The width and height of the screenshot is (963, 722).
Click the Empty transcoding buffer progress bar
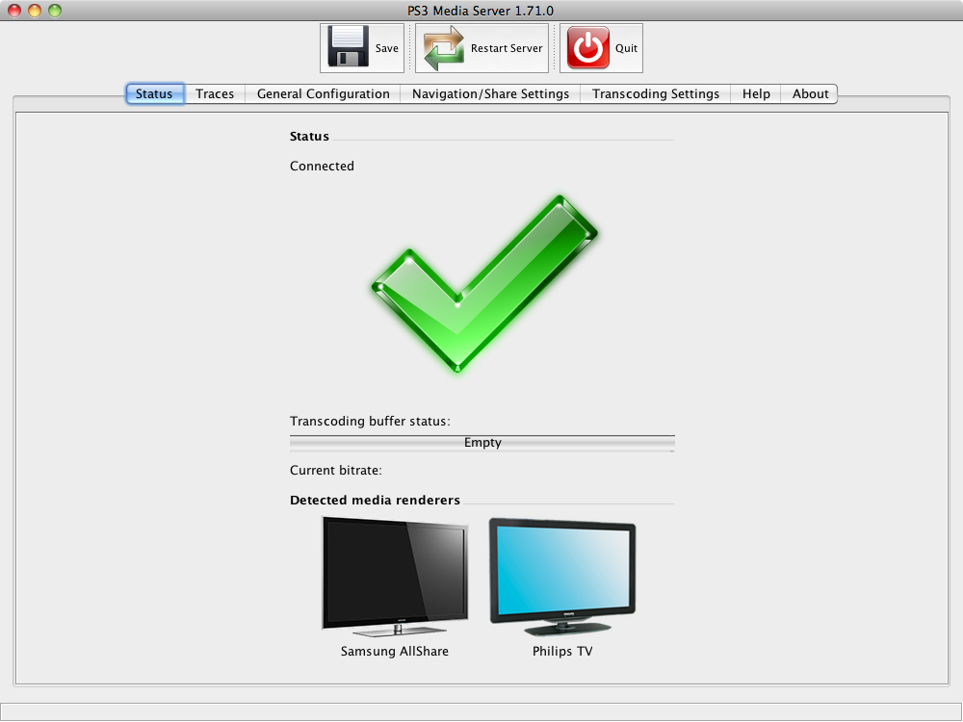(482, 443)
